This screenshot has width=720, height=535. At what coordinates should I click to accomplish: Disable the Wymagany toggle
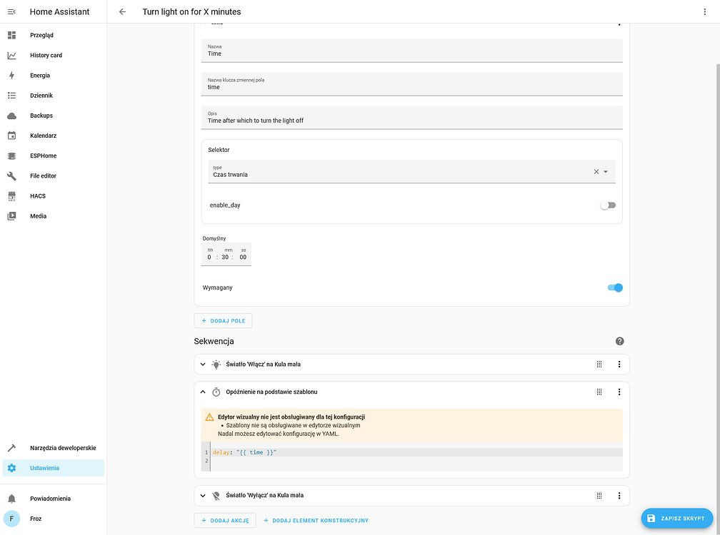click(x=614, y=287)
